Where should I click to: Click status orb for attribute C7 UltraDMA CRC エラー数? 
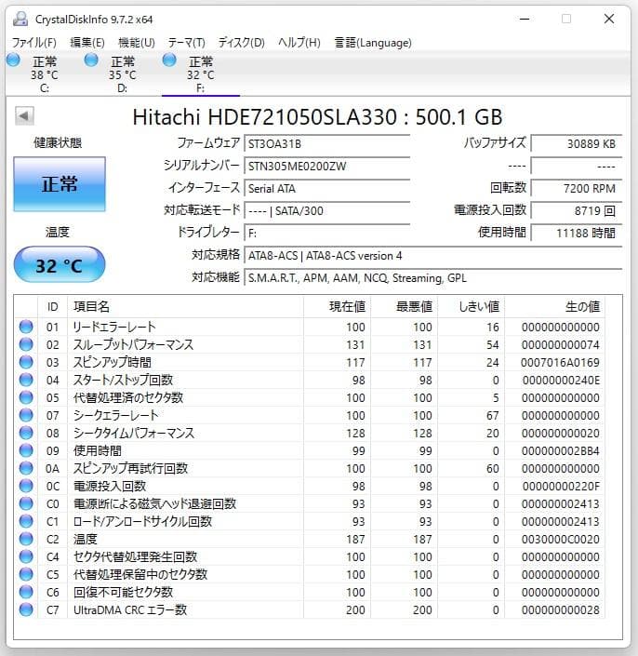coord(26,610)
